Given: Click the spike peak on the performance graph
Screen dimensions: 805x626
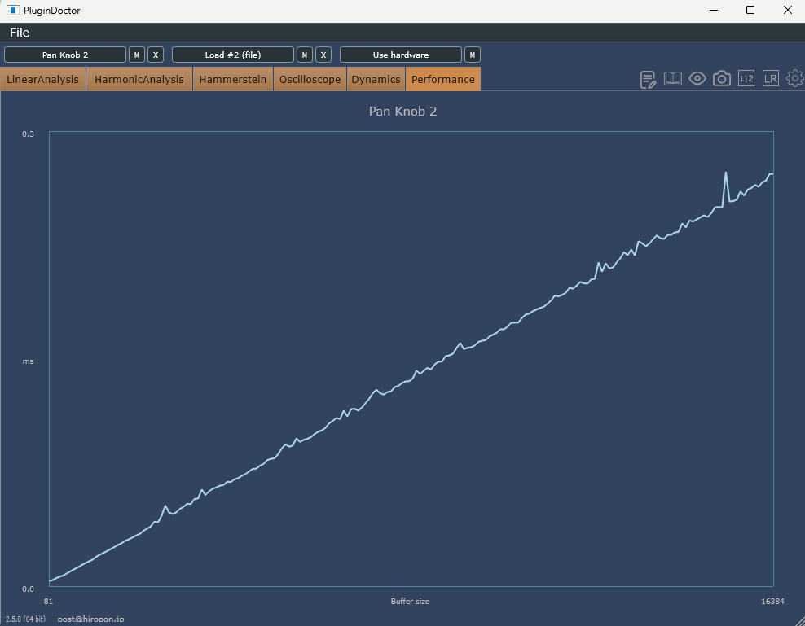Looking at the screenshot, I should pyautogui.click(x=726, y=173).
